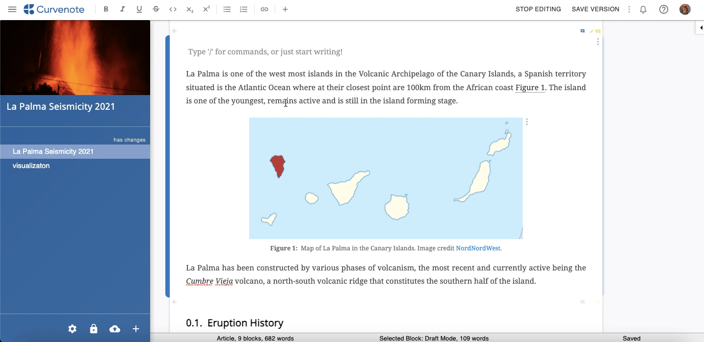
Task: Insert a link using the toolbar icon
Action: click(x=264, y=9)
